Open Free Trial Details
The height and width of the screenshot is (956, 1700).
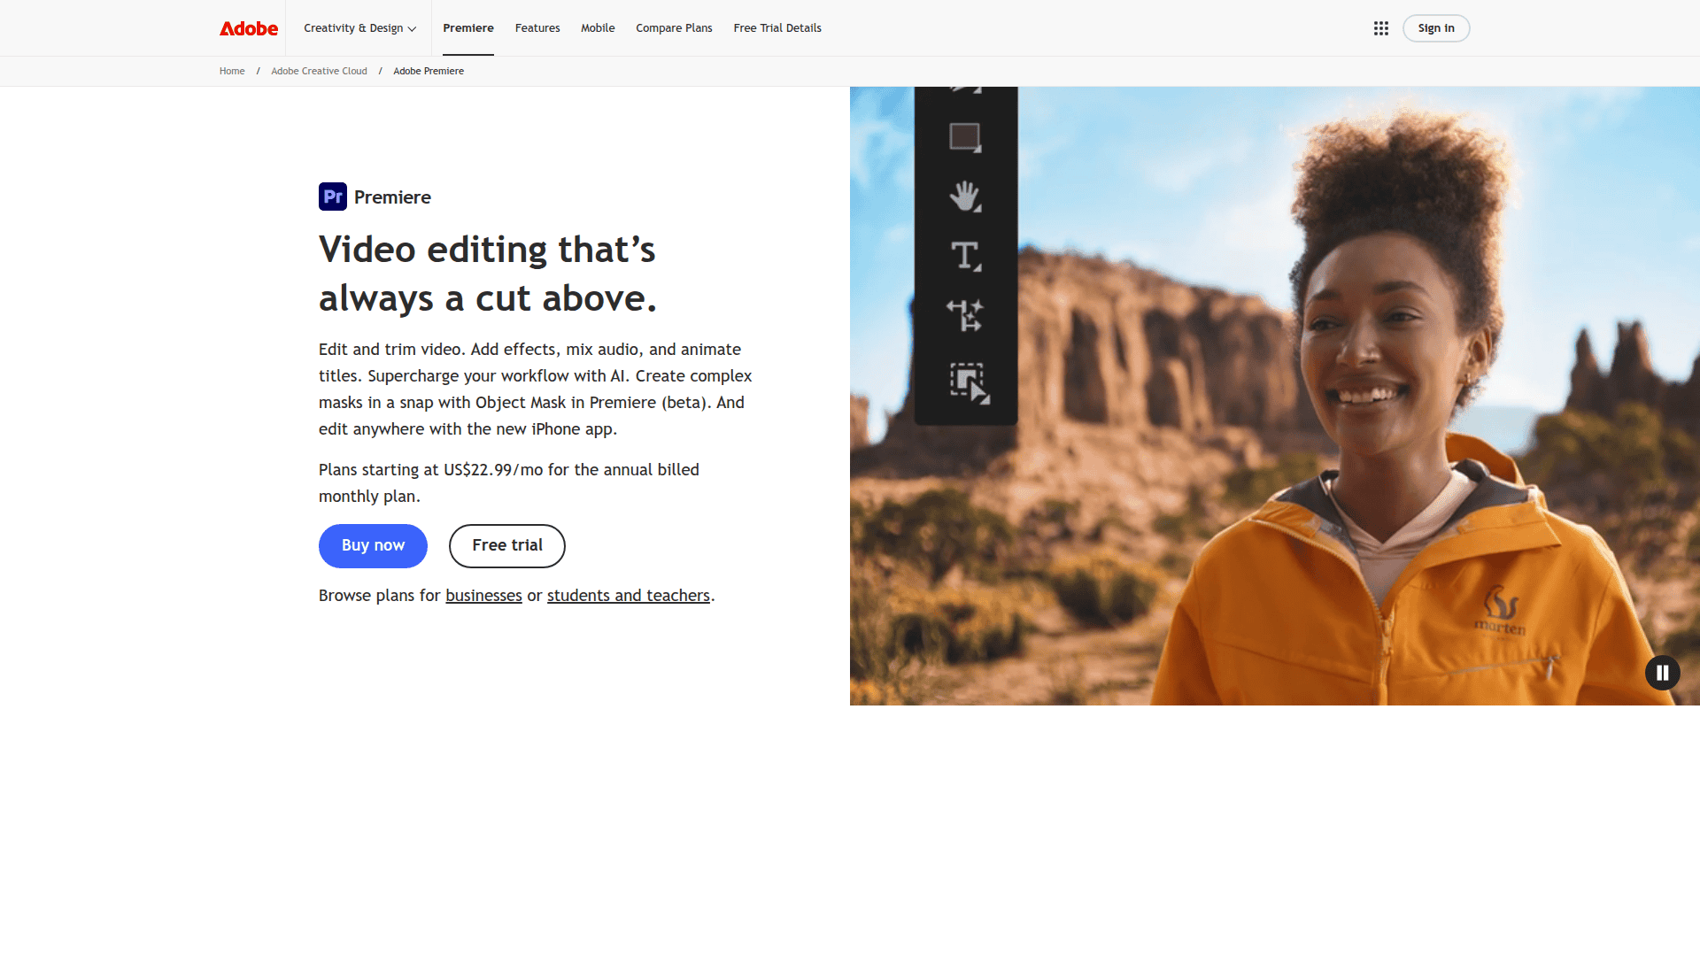(777, 28)
